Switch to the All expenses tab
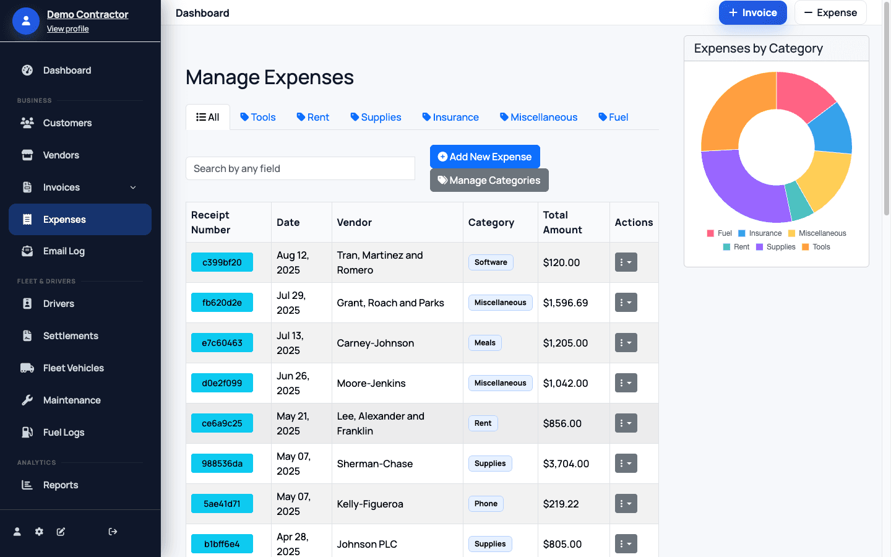The height and width of the screenshot is (557, 891). point(208,118)
